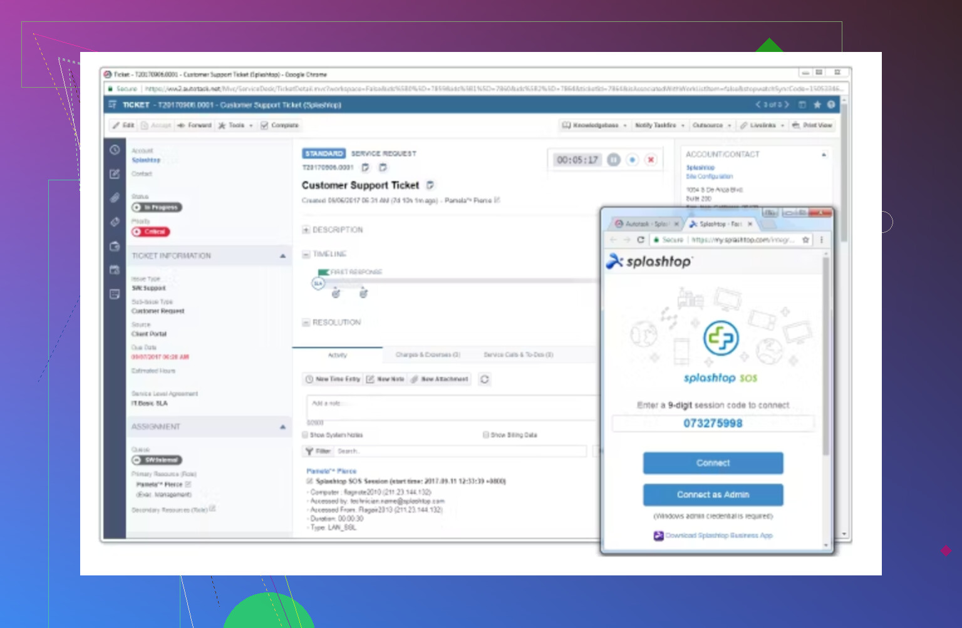Expand the Description section

pos(306,230)
